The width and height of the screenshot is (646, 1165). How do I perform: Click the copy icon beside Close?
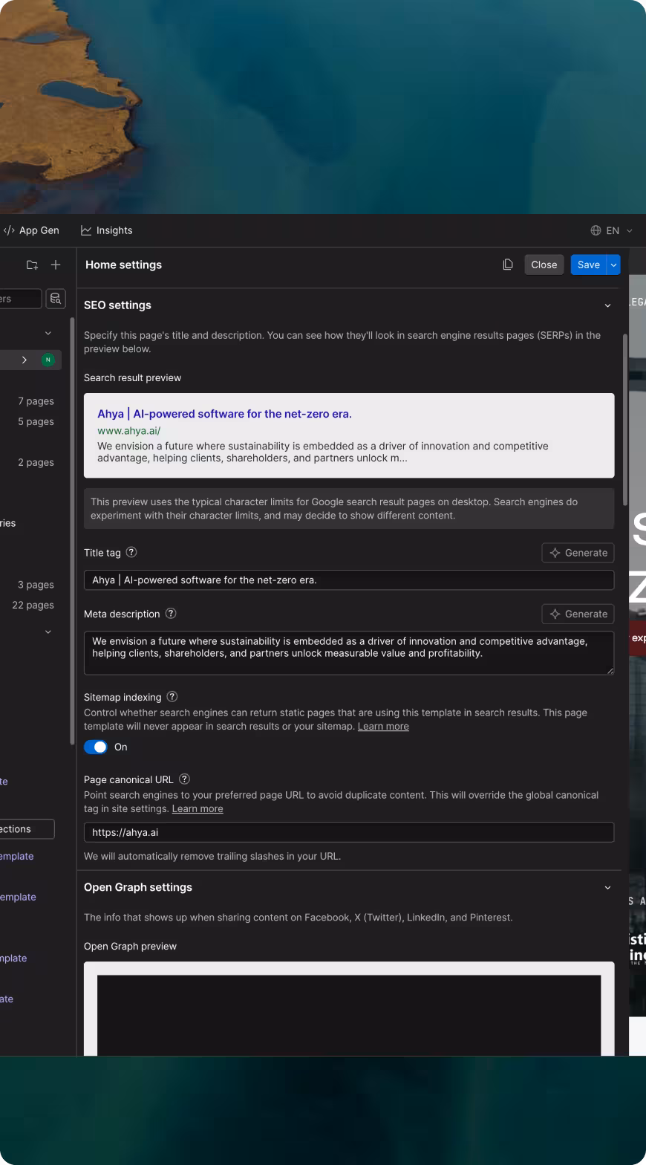pos(508,265)
